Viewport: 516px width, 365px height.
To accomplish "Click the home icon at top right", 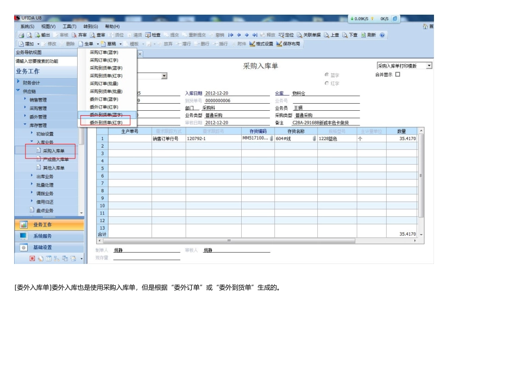I will (x=425, y=26).
